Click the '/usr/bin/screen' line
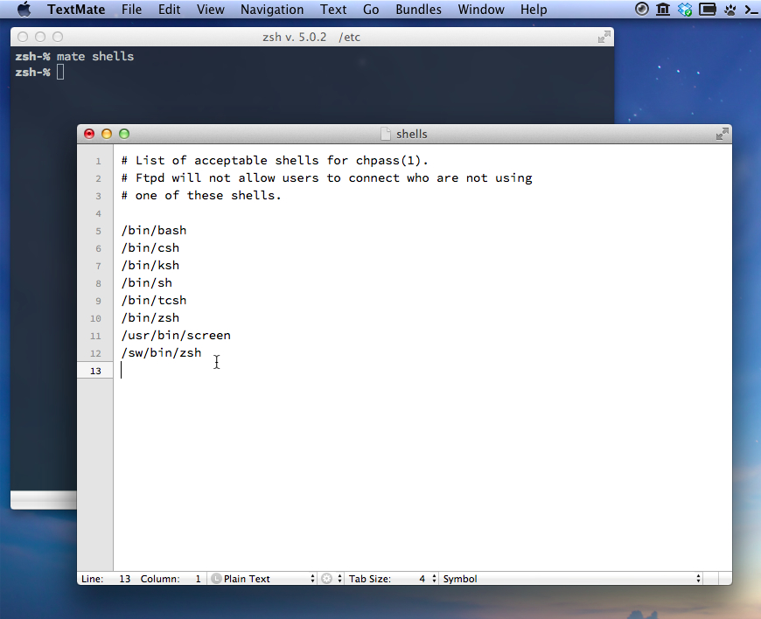Viewport: 761px width, 619px height. [176, 335]
